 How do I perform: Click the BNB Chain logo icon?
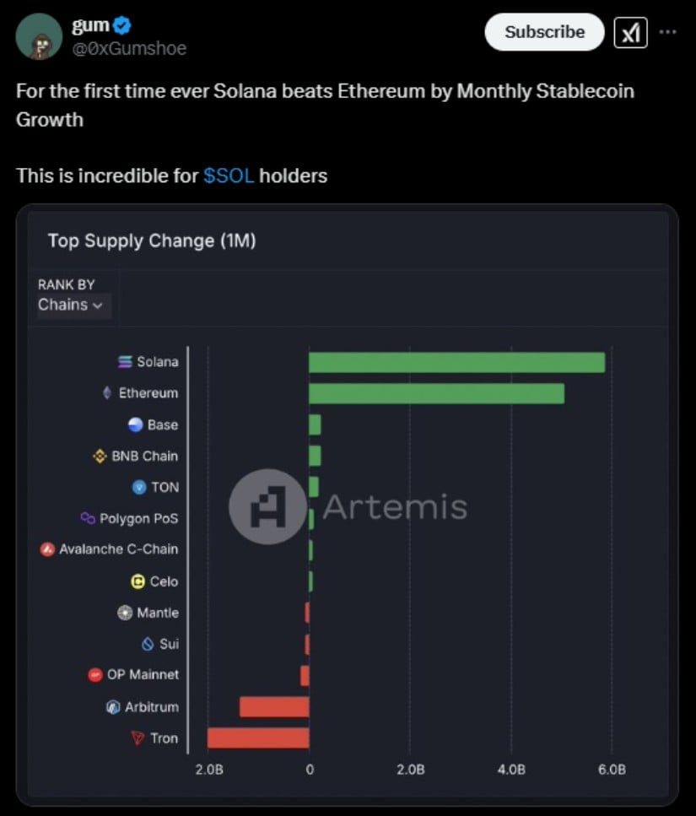(100, 456)
